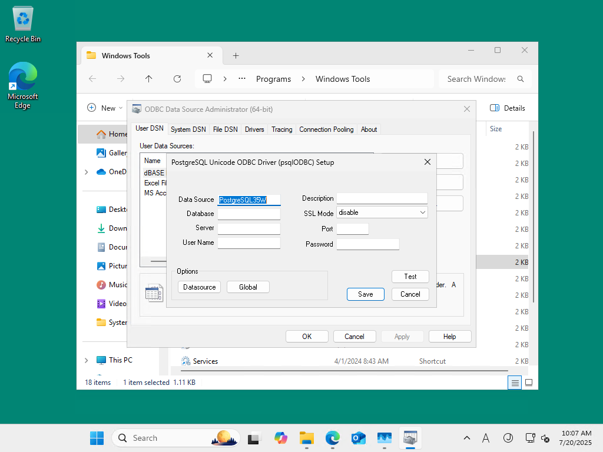Screen dimensions: 603x452
Task: Click OK in ODBC Administrator
Action: click(x=307, y=337)
